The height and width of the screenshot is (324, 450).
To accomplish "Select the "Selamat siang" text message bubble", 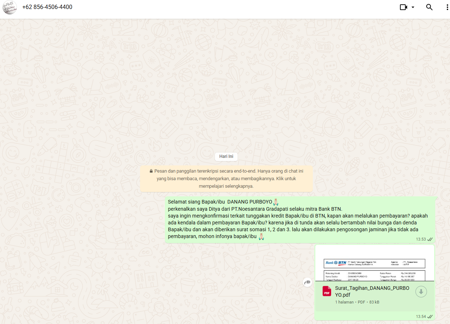I will click(300, 219).
